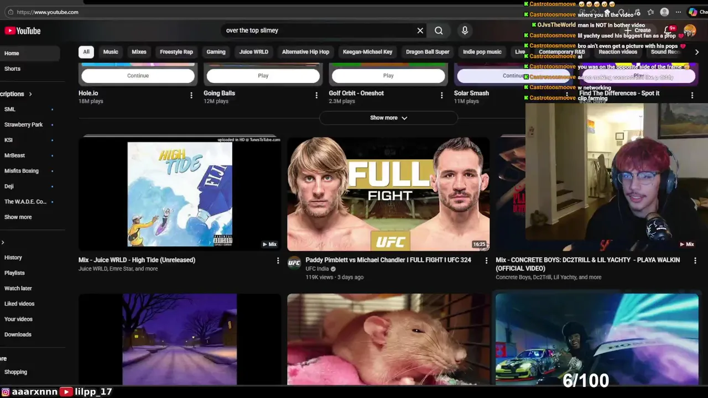Select the Keegan-Michael Key chip
Viewport: 708px width, 398px height.
click(367, 52)
